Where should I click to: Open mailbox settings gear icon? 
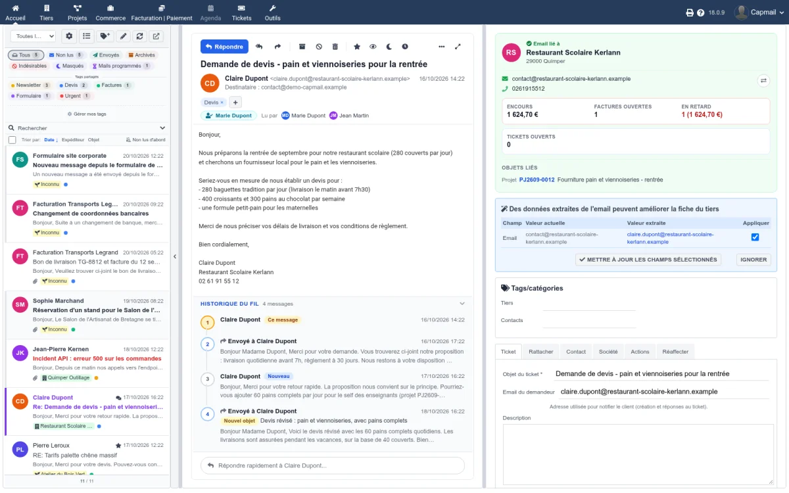(x=70, y=36)
